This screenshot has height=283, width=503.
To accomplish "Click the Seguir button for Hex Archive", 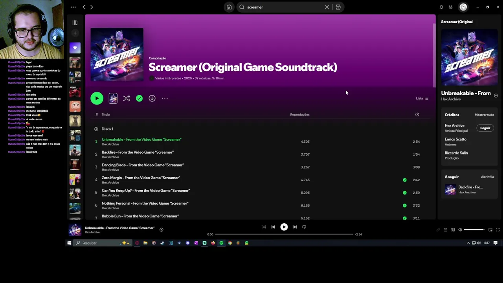I will pos(485,128).
